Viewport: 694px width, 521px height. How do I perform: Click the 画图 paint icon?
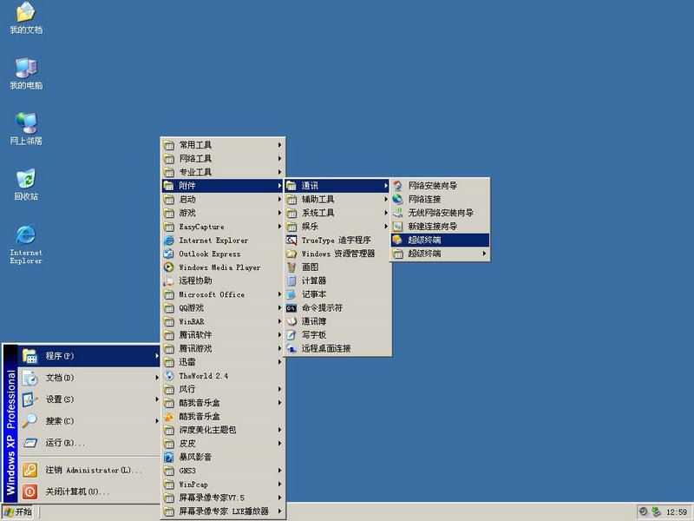coord(291,267)
